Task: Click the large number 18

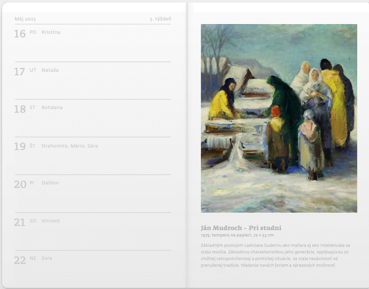Action: (x=20, y=109)
